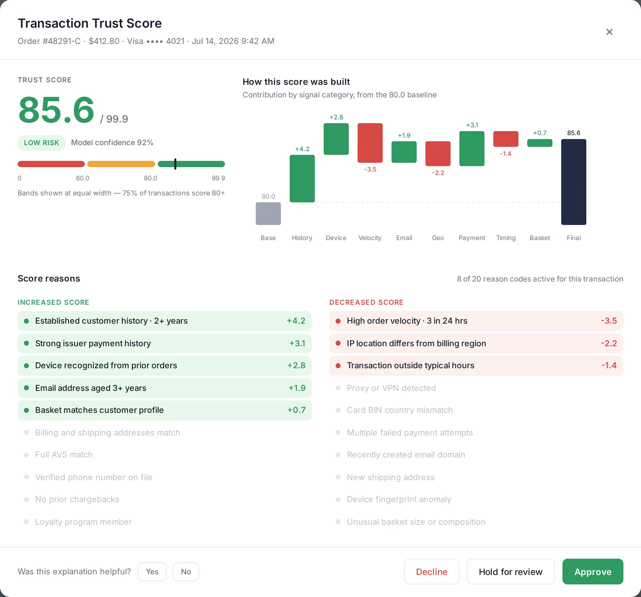Select 'Established customer history · 2+ years' row

[x=164, y=321]
